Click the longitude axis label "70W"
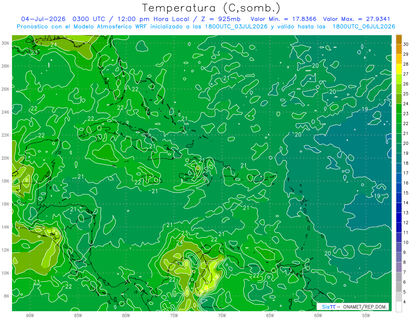Viewport: 415px width, 320px height. coord(222,316)
